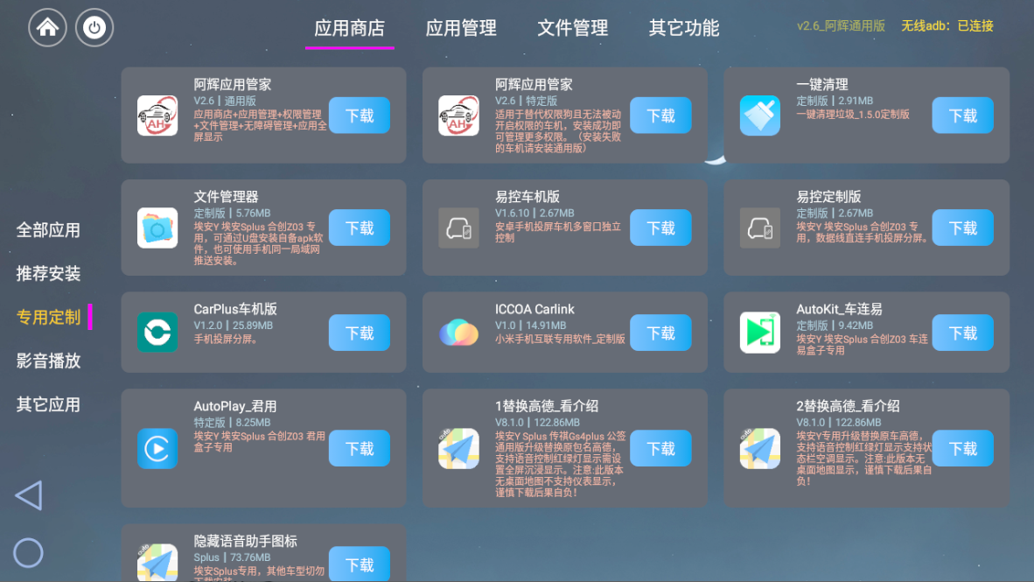Screen dimensions: 1034x582
Task: Click the 易控定制版 title text
Action: click(x=829, y=197)
